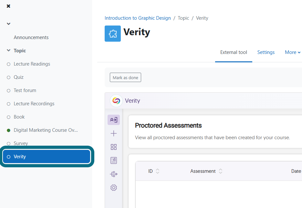Click completion circle next to Lecture Recordings
302x208 pixels.
coord(8,104)
